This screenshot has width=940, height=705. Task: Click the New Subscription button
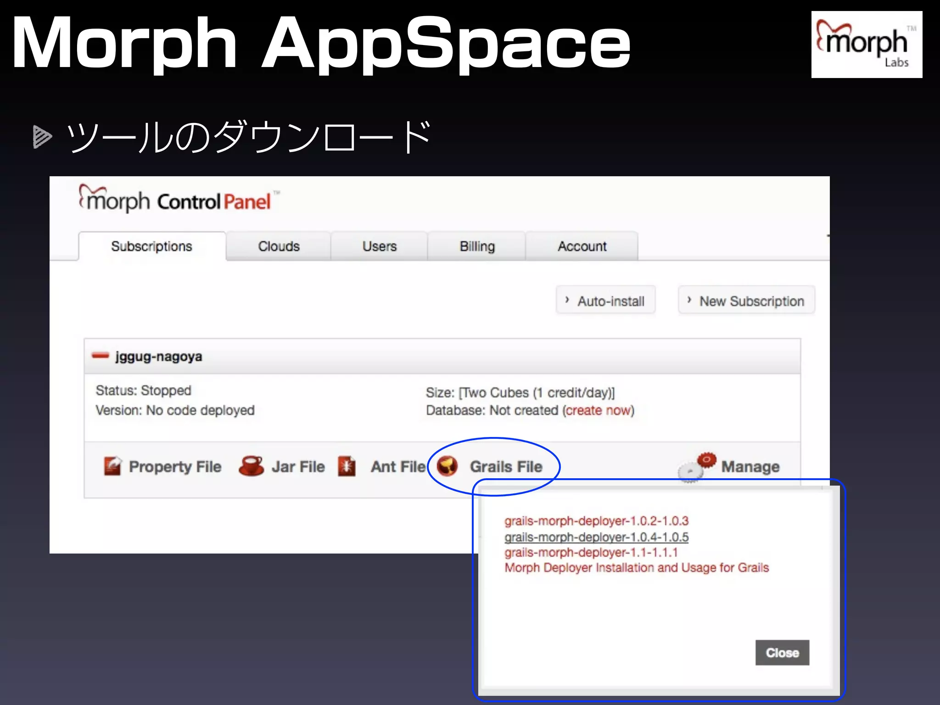[746, 301]
